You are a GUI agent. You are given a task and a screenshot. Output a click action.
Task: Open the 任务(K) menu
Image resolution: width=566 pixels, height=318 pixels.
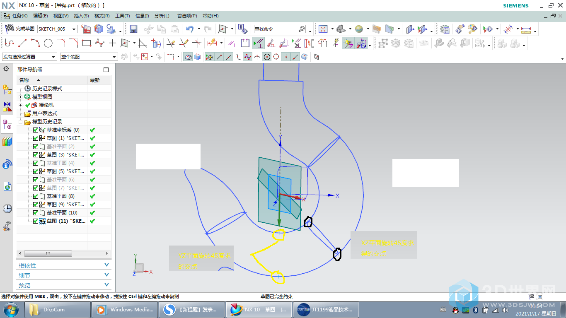20,16
